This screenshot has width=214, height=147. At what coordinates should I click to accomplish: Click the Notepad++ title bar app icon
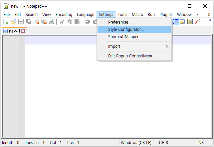(x=6, y=6)
